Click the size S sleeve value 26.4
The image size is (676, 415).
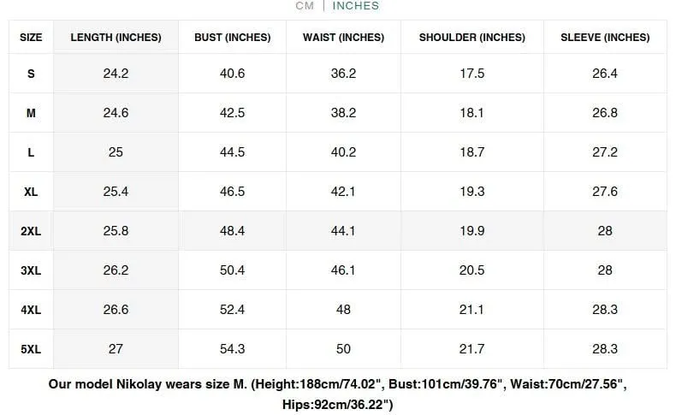click(x=605, y=74)
